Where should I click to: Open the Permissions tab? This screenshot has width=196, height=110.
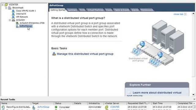[147, 10]
